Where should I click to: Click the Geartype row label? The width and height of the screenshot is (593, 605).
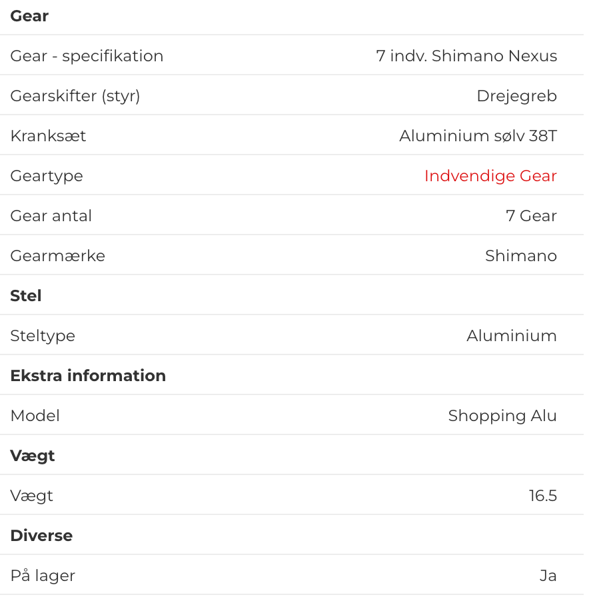pyautogui.click(x=47, y=176)
